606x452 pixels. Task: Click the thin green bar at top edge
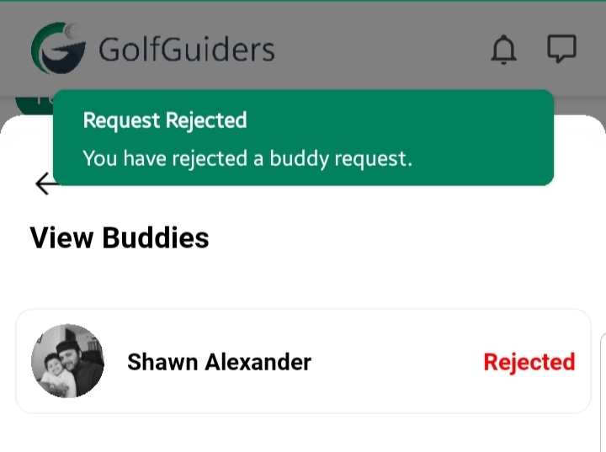[303, 2]
